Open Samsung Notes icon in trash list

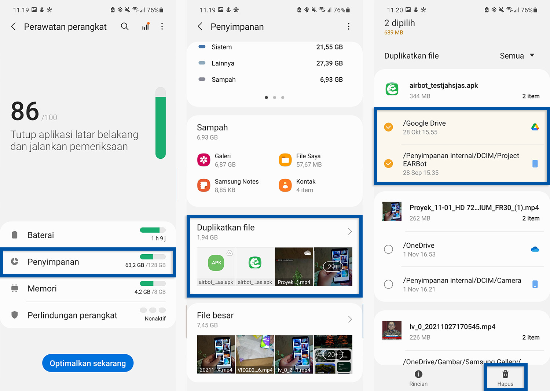[204, 185]
